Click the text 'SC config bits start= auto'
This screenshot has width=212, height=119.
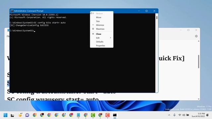(x=50, y=23)
